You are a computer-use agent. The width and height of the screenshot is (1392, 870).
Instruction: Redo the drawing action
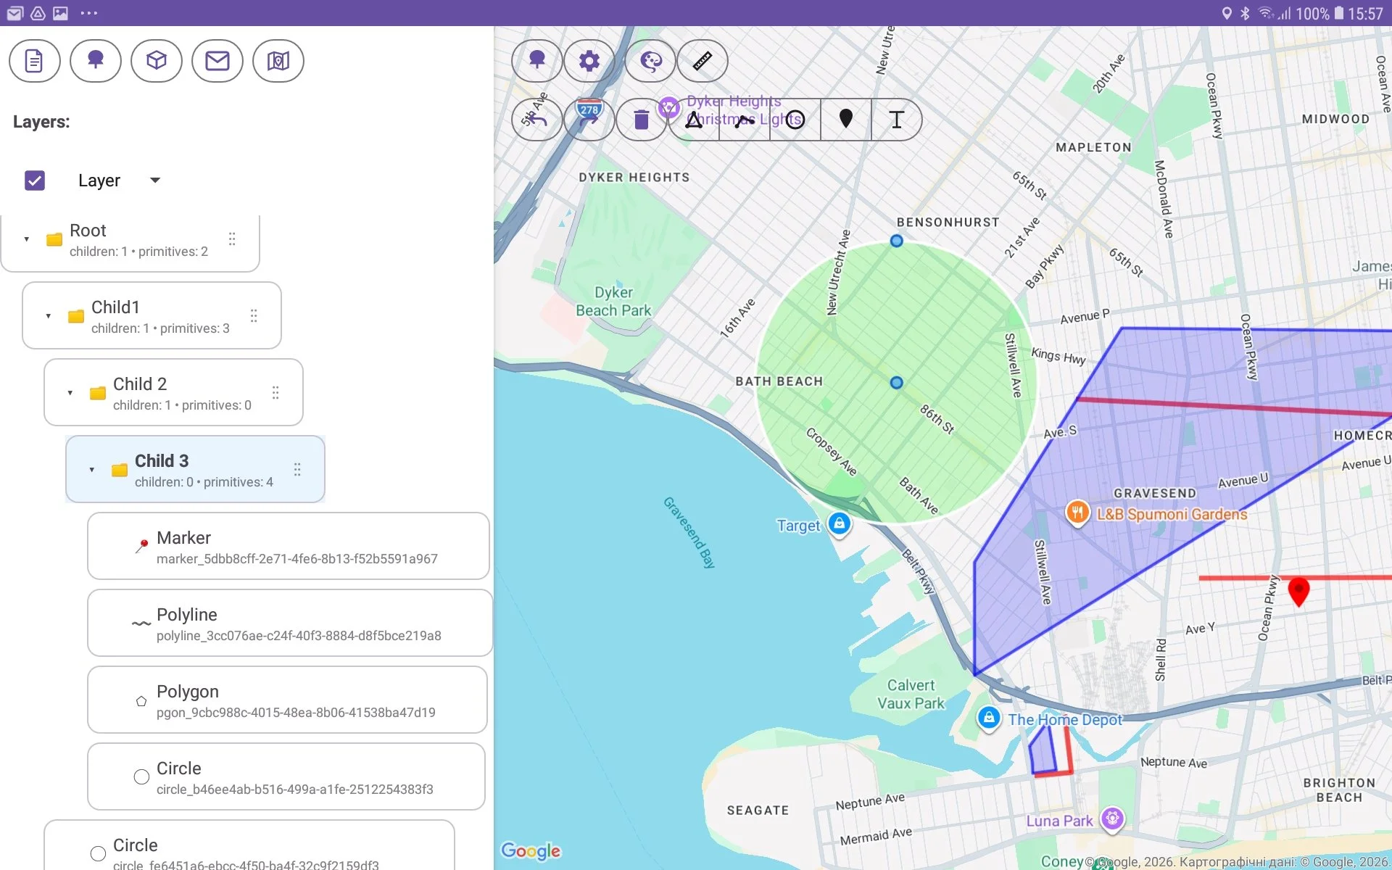click(x=589, y=120)
